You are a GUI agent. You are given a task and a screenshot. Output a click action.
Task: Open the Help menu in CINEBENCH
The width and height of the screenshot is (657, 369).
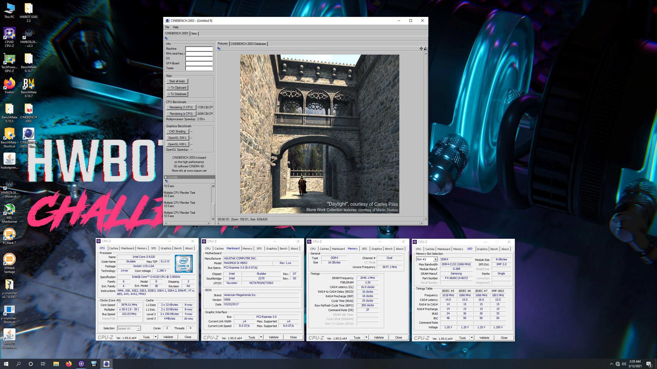coord(176,27)
